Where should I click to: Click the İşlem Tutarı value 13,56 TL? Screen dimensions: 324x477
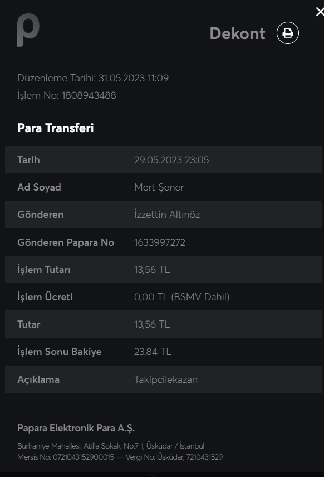coord(152,270)
